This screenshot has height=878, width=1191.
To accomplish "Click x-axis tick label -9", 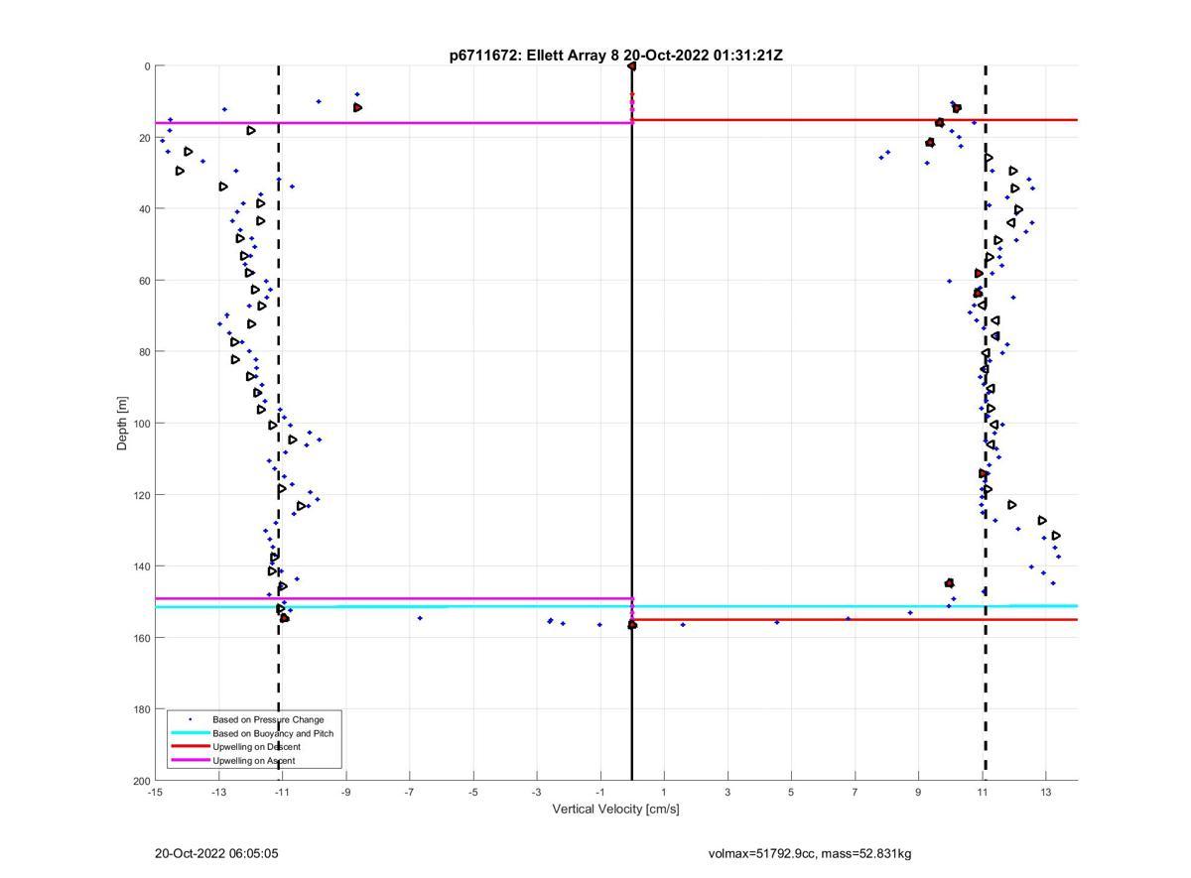I will click(345, 792).
